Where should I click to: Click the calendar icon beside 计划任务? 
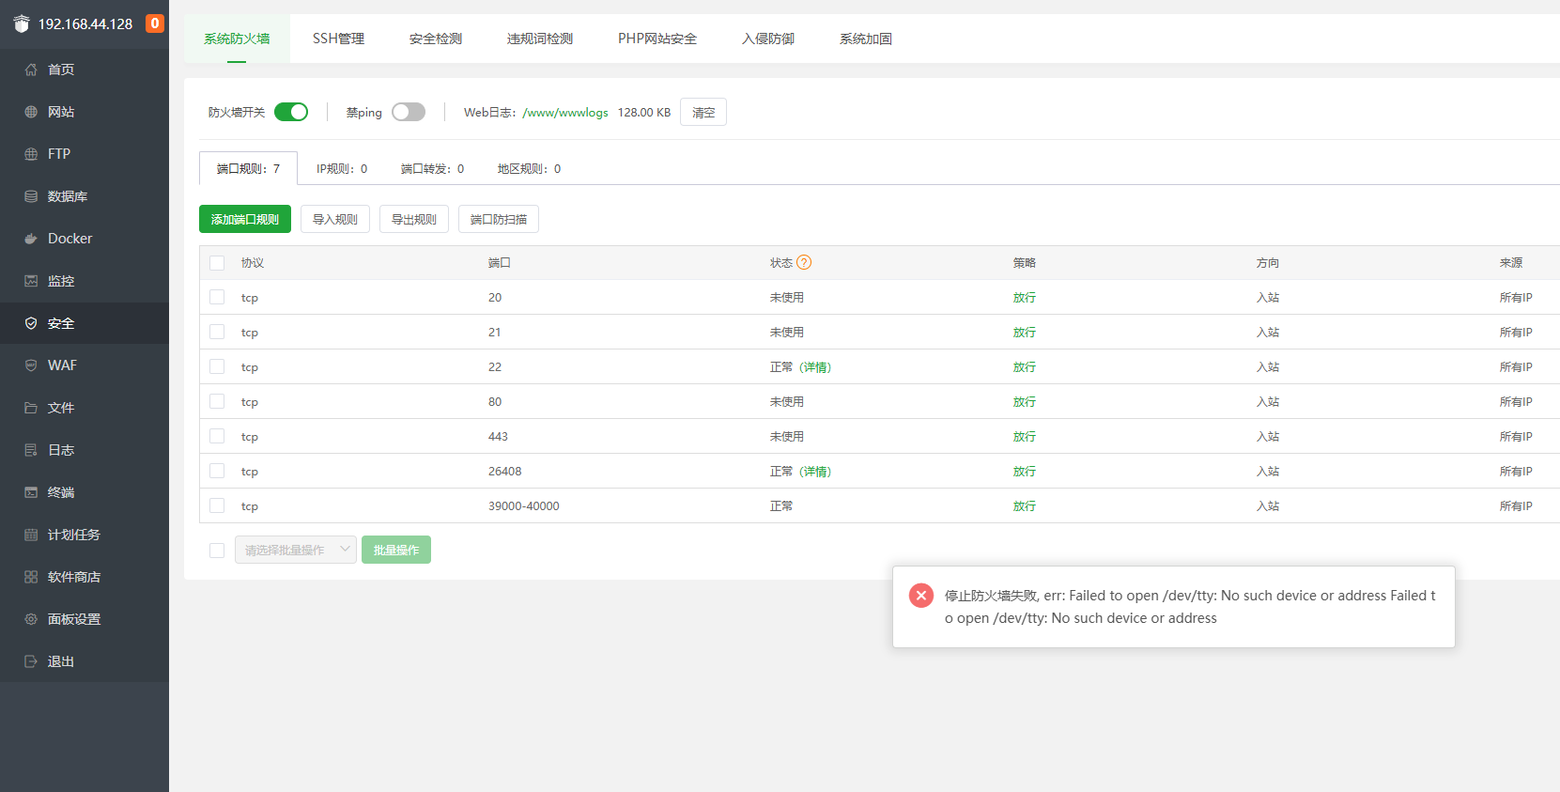click(31, 535)
